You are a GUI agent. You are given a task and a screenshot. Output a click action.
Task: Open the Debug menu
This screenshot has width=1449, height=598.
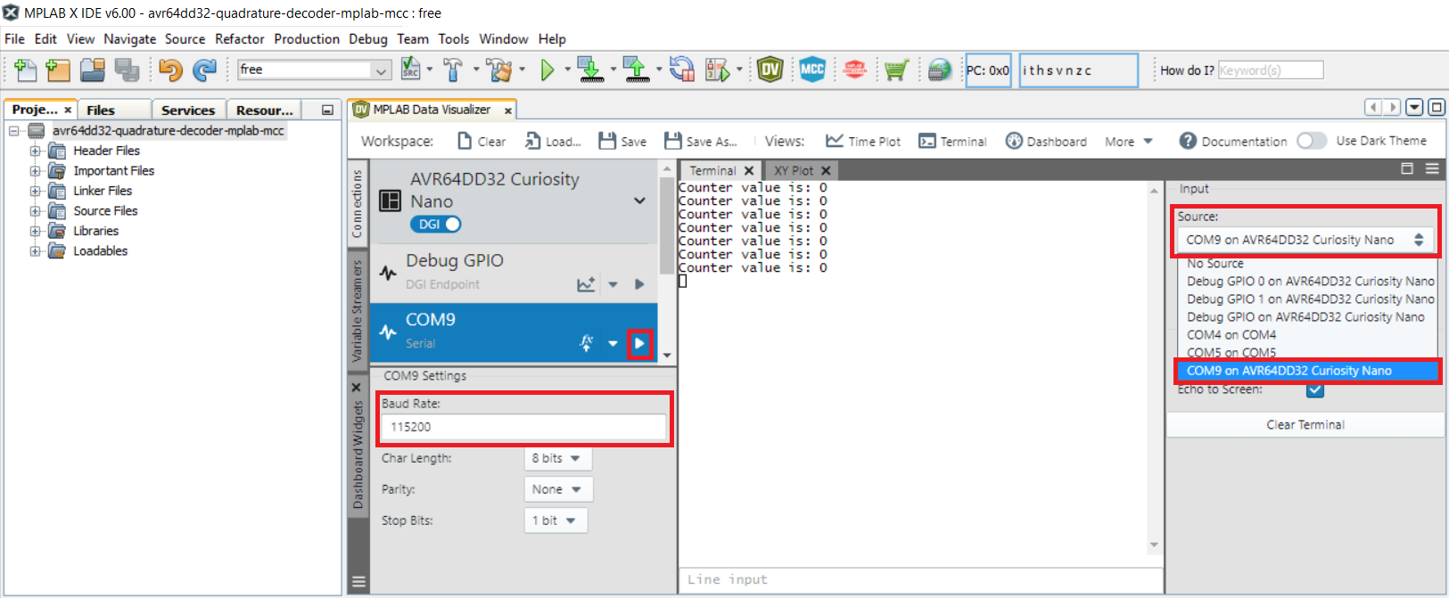point(368,39)
